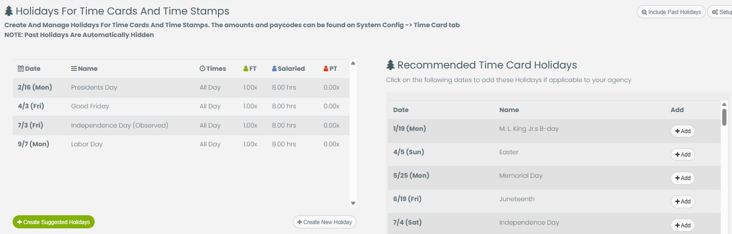732x234 pixels.
Task: Click the list icon beside Name header
Action: pos(74,68)
